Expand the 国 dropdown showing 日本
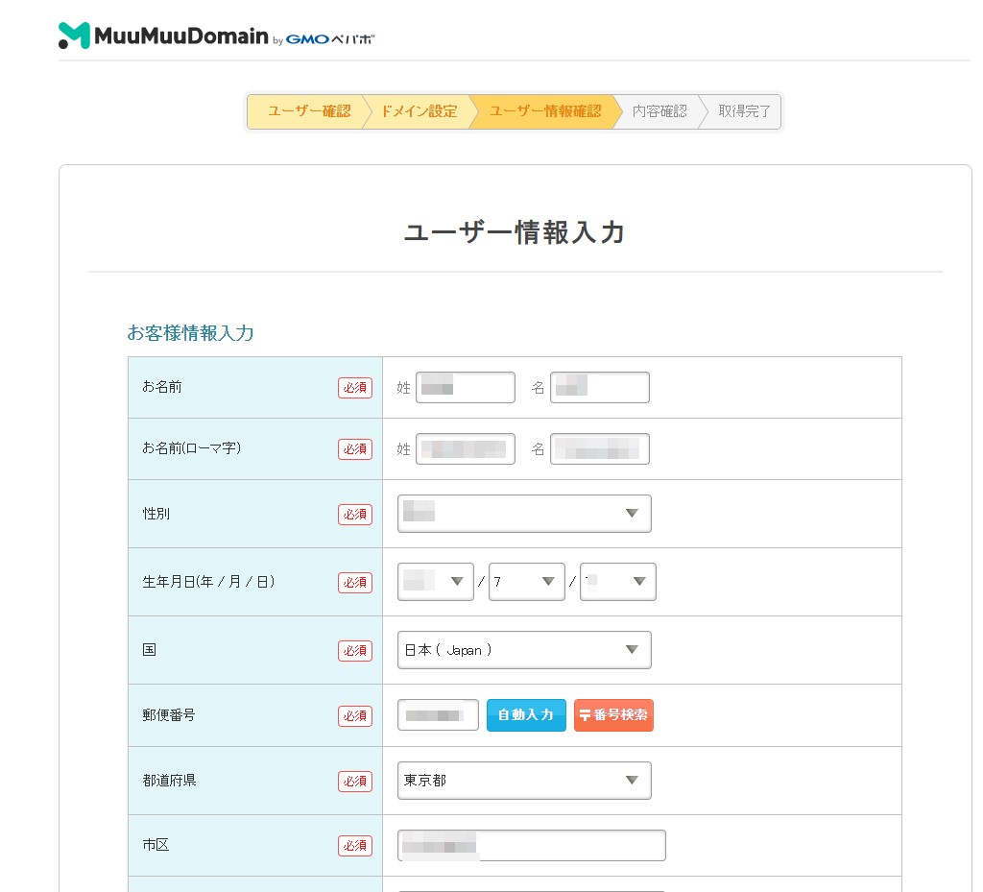 [524, 650]
